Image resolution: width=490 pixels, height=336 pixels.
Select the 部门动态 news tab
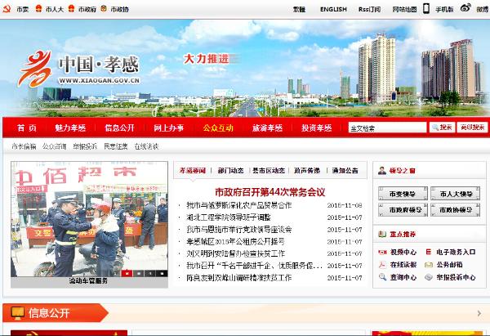(230, 171)
